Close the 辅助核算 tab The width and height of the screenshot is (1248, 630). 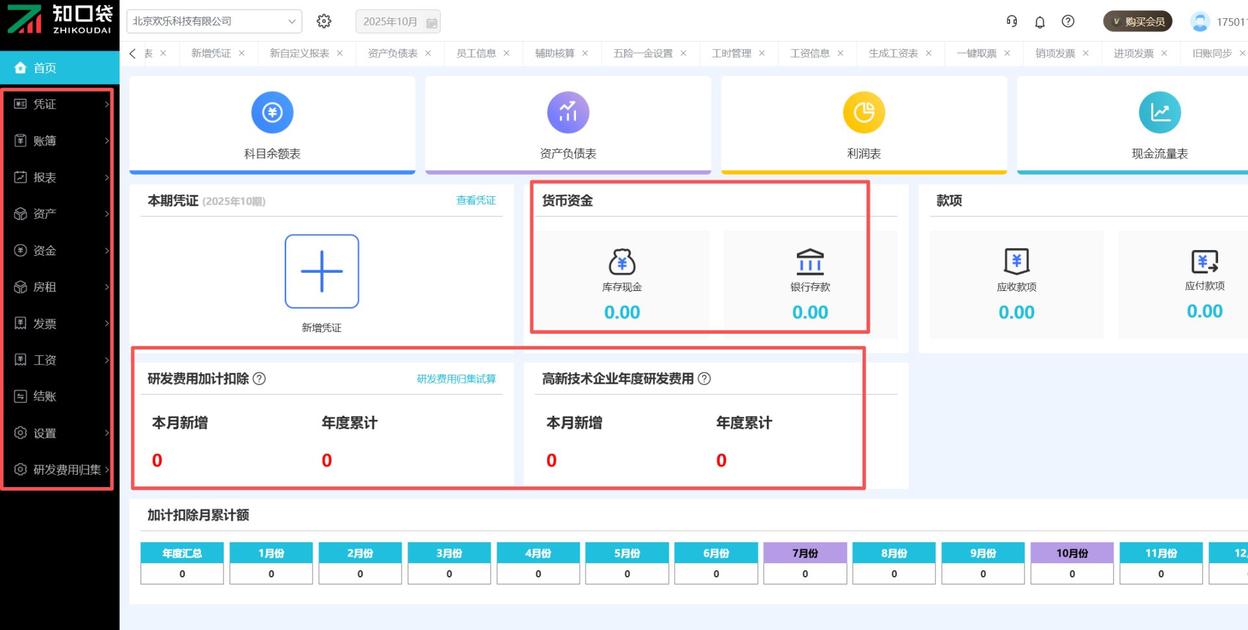(585, 53)
